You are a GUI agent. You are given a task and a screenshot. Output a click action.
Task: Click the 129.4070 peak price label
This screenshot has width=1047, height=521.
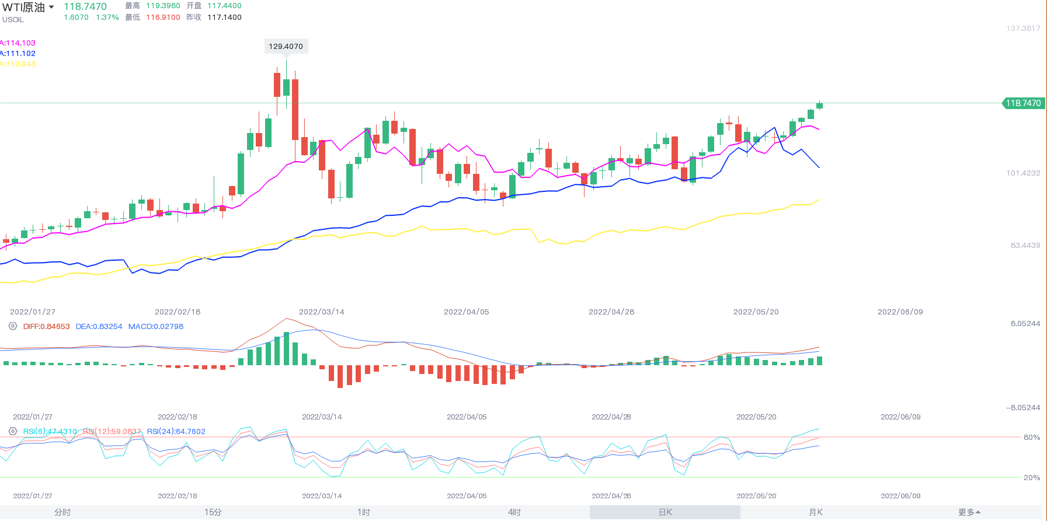[x=286, y=46]
